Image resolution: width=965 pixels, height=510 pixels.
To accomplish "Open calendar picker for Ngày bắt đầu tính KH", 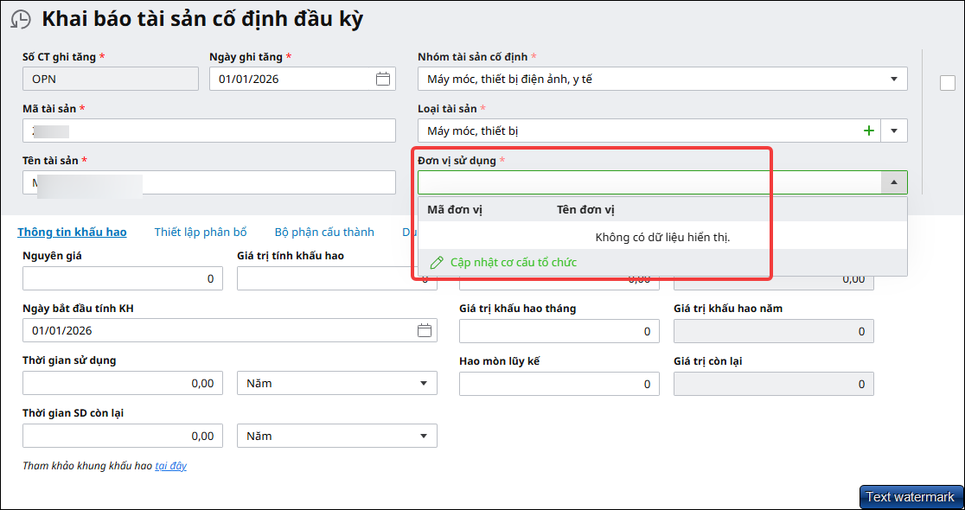I will 425,330.
